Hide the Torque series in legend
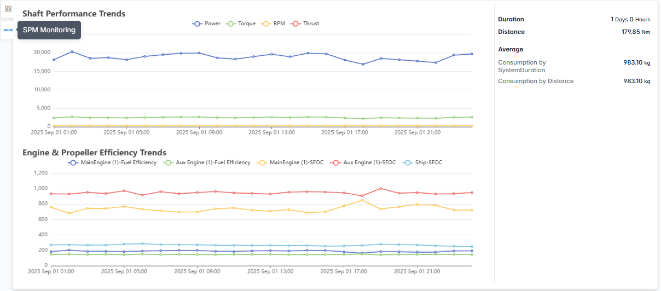The image size is (661, 291). (240, 24)
